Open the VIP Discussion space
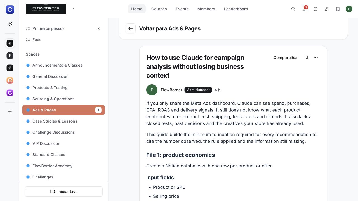Viewport: 358px width, 201px height. [63, 143]
